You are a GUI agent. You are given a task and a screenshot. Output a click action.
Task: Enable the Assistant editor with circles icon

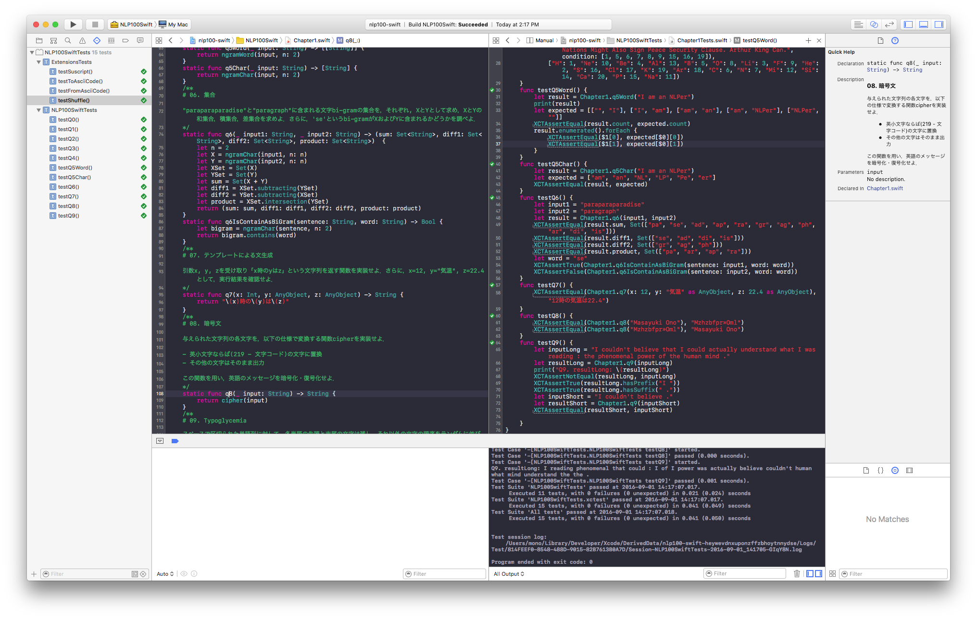point(874,24)
